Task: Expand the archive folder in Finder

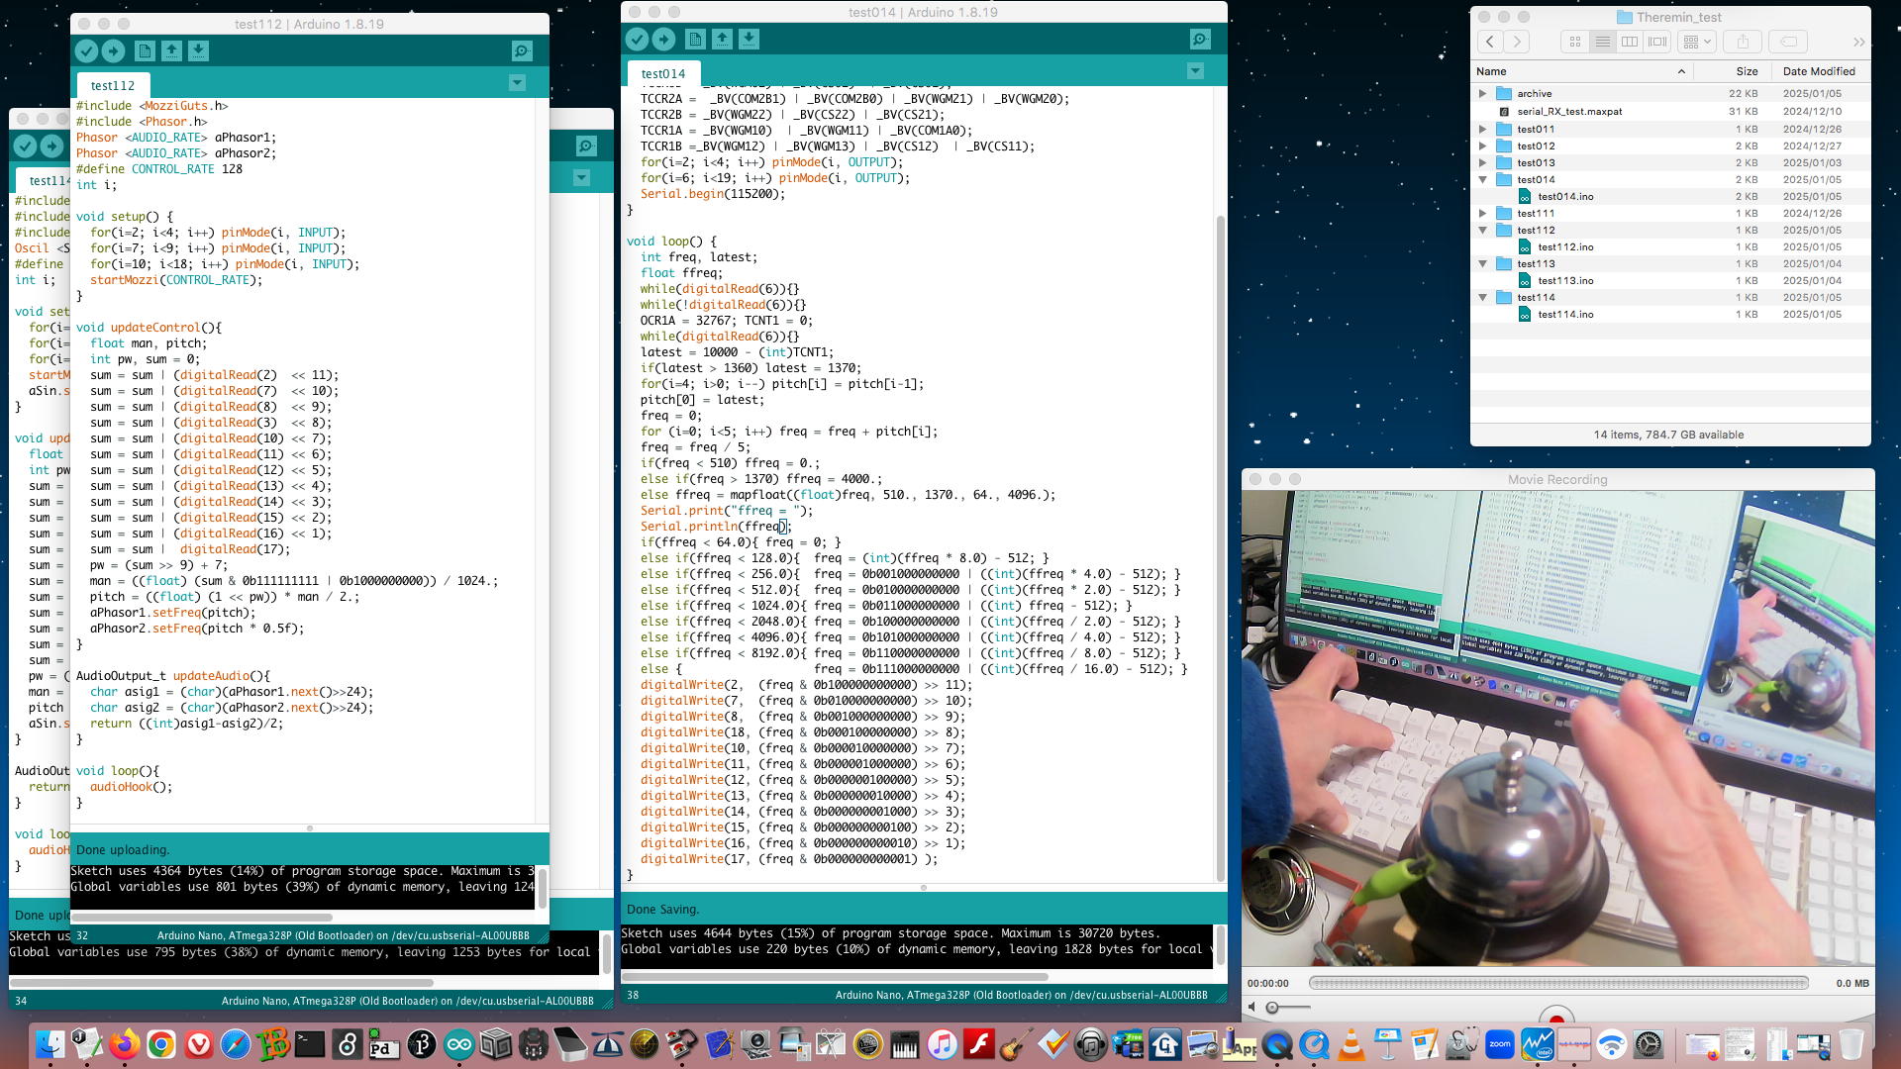Action: click(1483, 94)
